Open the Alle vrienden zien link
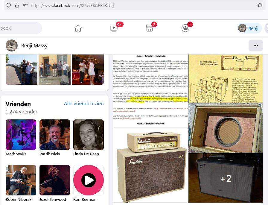Screen dimensions: 268x205 pyautogui.click(x=84, y=104)
